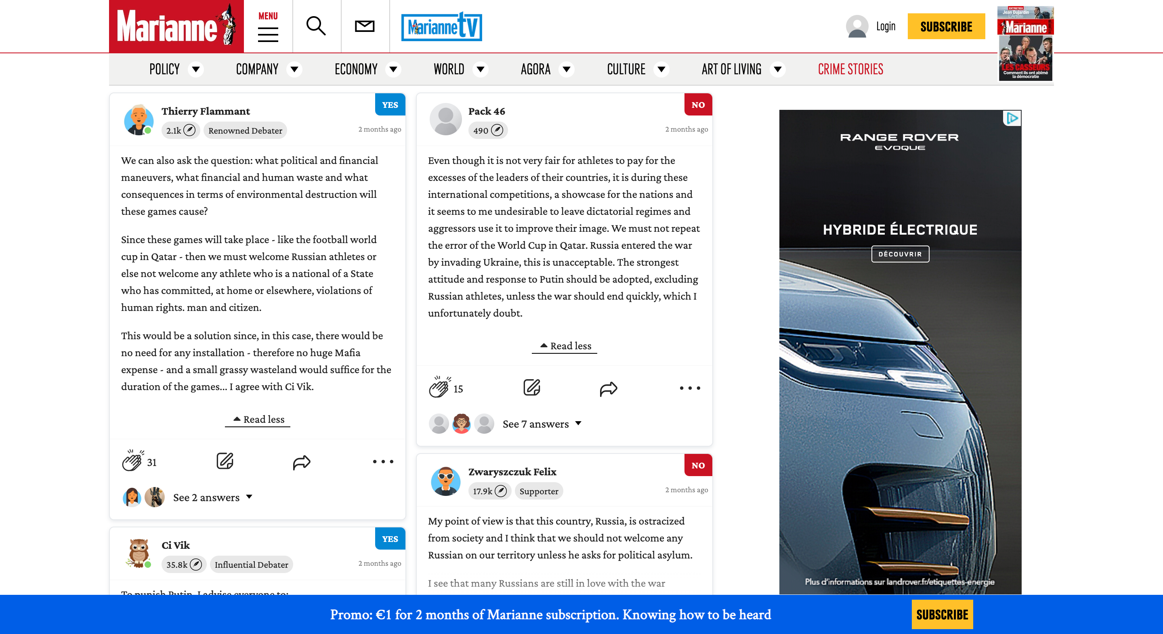The height and width of the screenshot is (634, 1163).
Task: Click the Marianne TV logo
Action: click(x=441, y=27)
